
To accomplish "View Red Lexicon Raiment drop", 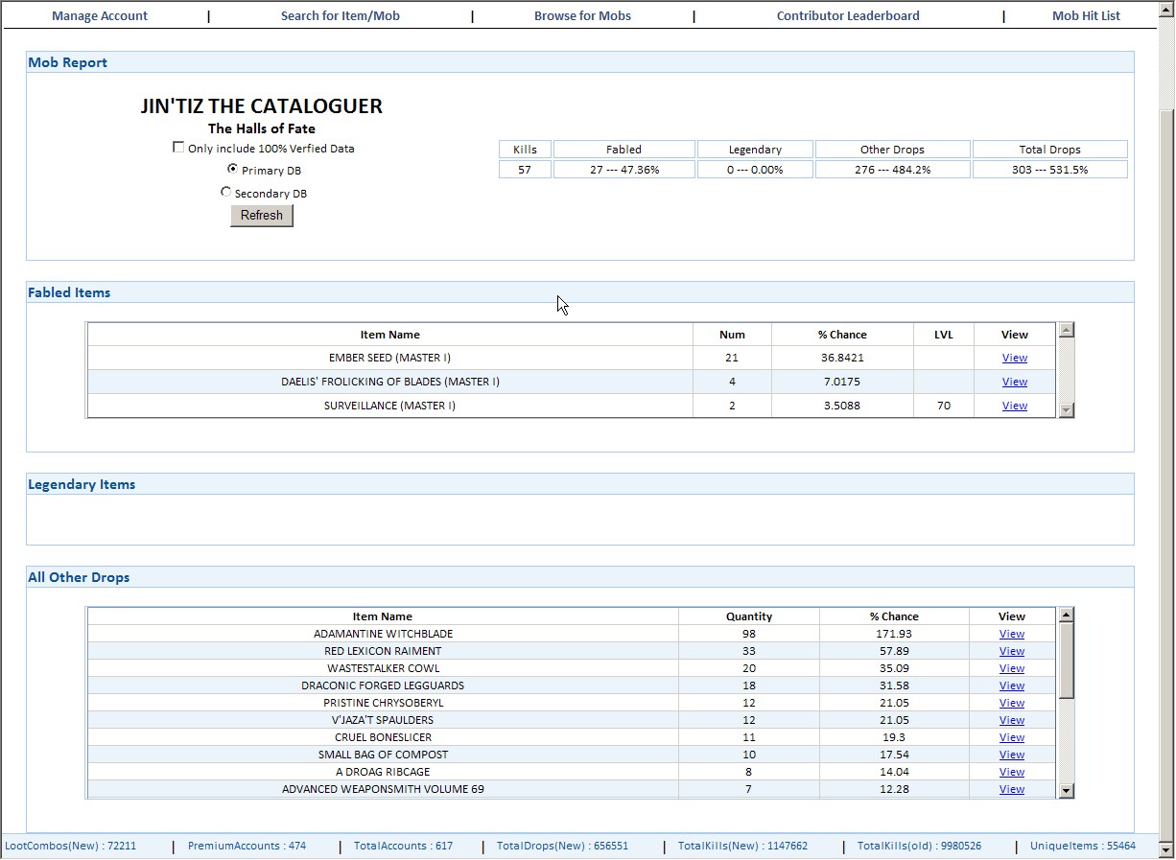I will click(1011, 651).
